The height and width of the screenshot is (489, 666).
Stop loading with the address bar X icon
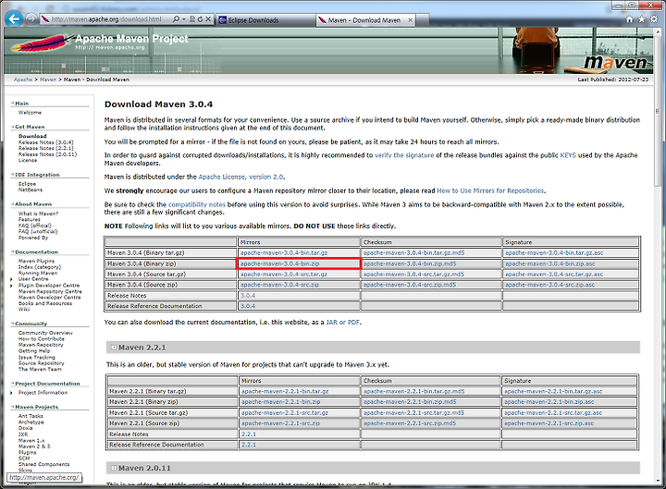click(x=208, y=19)
